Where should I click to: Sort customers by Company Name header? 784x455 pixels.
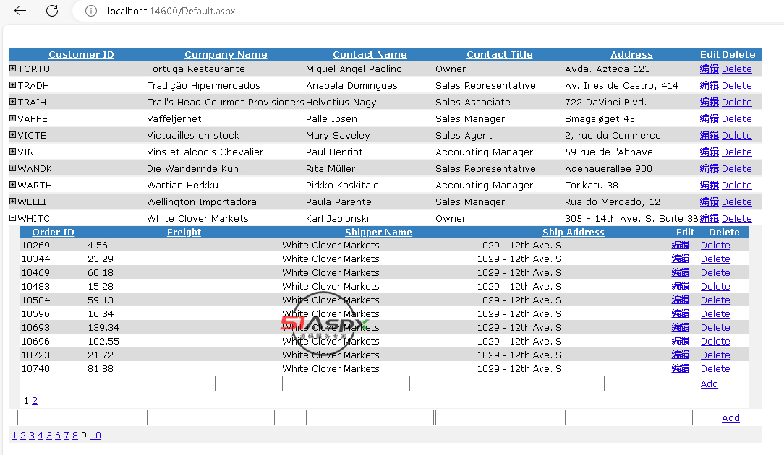point(226,54)
